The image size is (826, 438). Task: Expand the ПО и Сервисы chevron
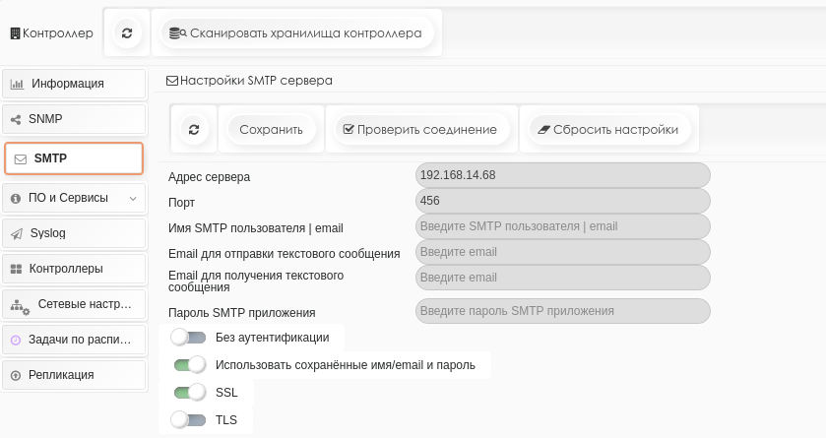pyautogui.click(x=133, y=199)
